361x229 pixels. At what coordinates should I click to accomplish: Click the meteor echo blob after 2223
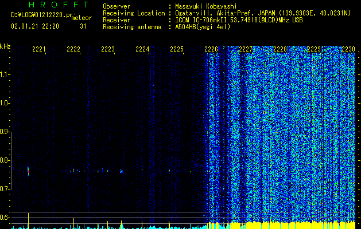click(121, 171)
